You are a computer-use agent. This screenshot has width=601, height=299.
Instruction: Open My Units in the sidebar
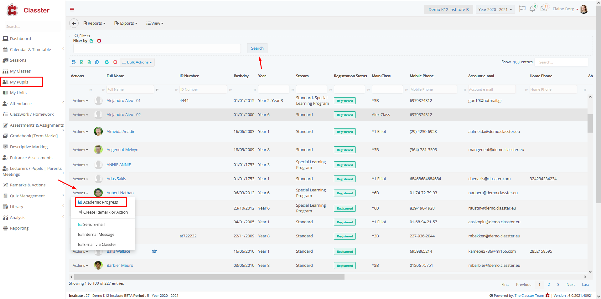pos(15,93)
